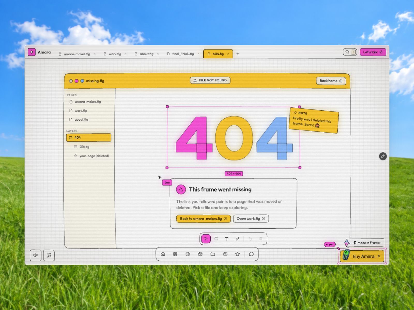Screen dimensions: 414x310
Task: Add a new tab with plus icon
Action: [x=238, y=54]
